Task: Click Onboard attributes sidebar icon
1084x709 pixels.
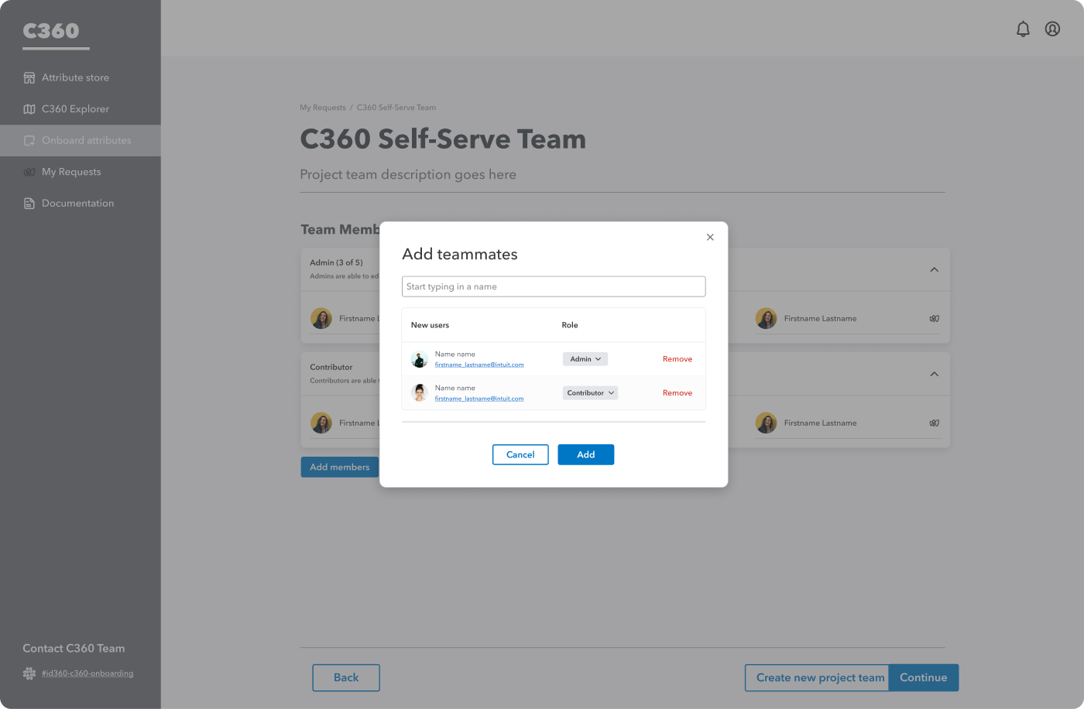Action: [x=29, y=141]
